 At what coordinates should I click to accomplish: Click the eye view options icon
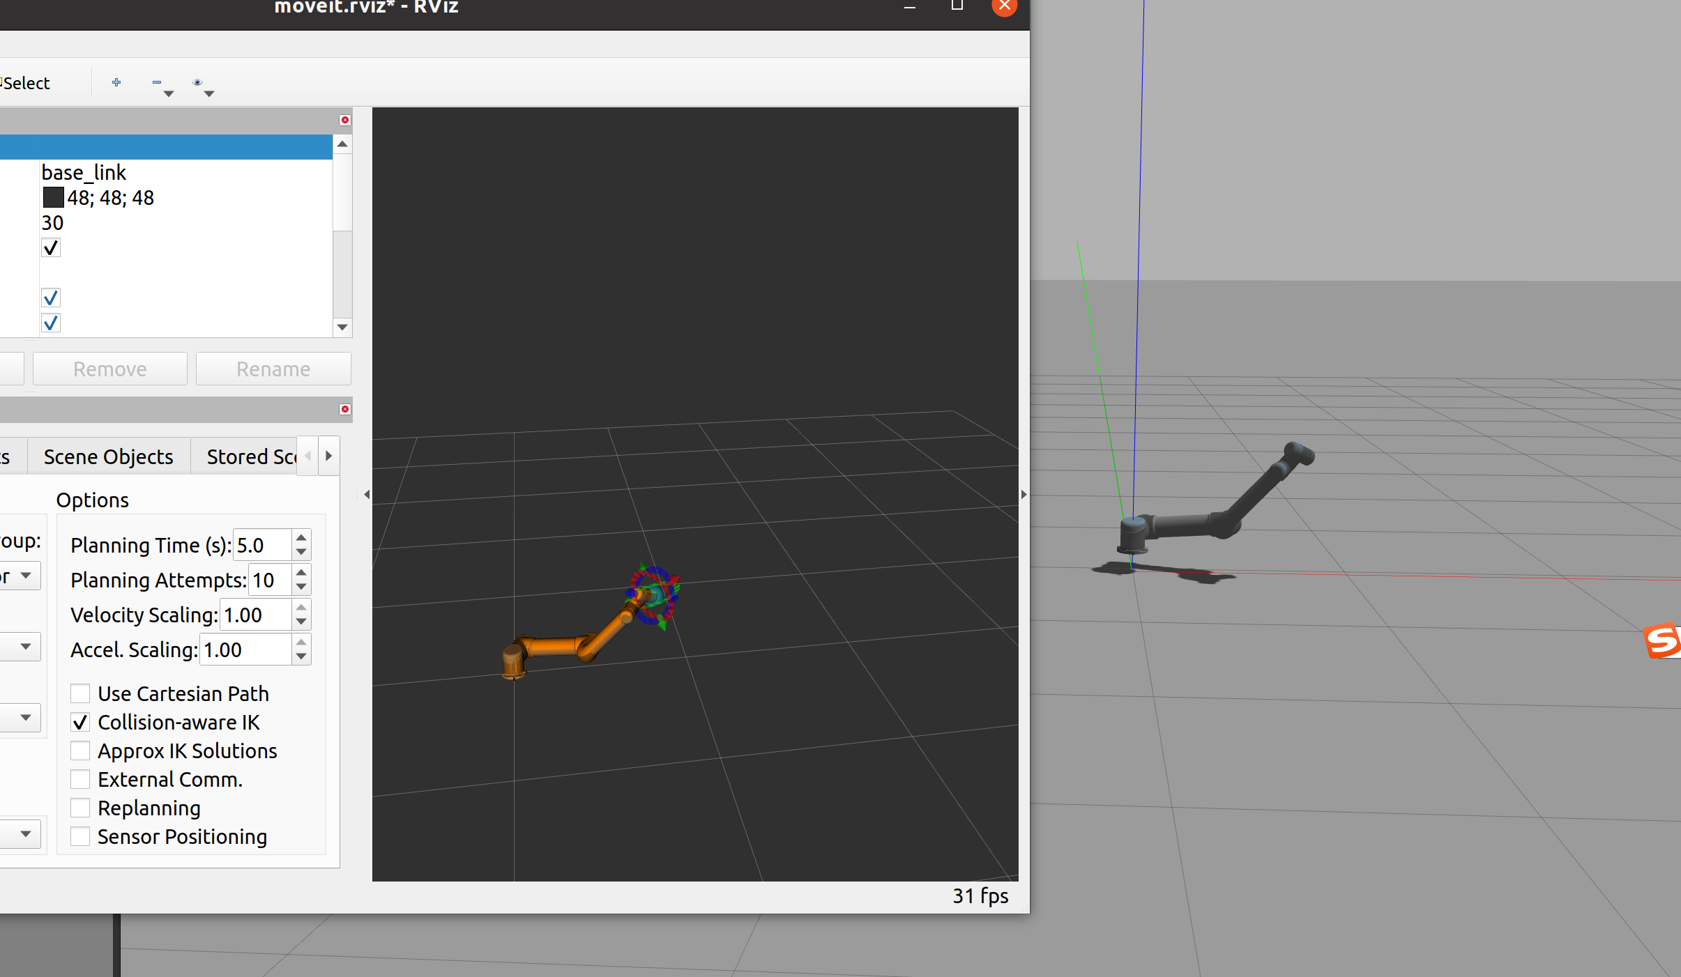pyautogui.click(x=197, y=82)
